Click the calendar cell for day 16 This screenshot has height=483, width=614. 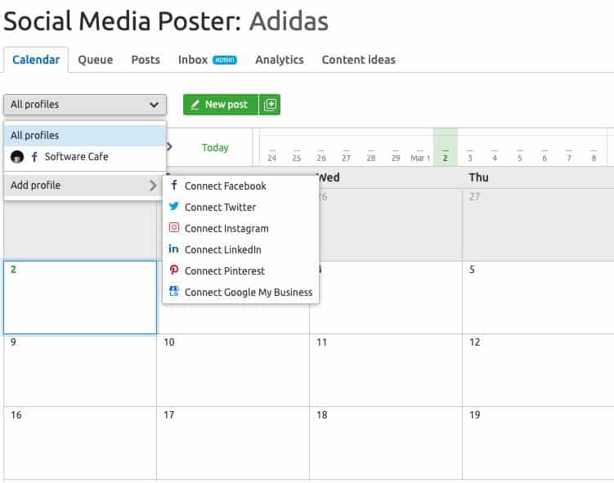coord(80,443)
